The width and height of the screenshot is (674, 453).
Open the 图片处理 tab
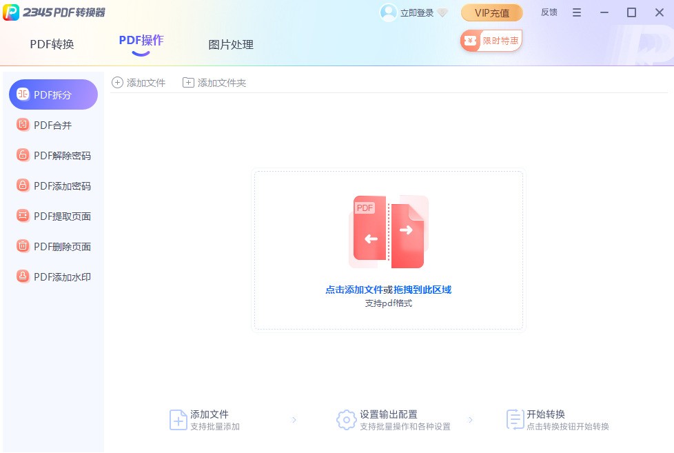[x=230, y=44]
